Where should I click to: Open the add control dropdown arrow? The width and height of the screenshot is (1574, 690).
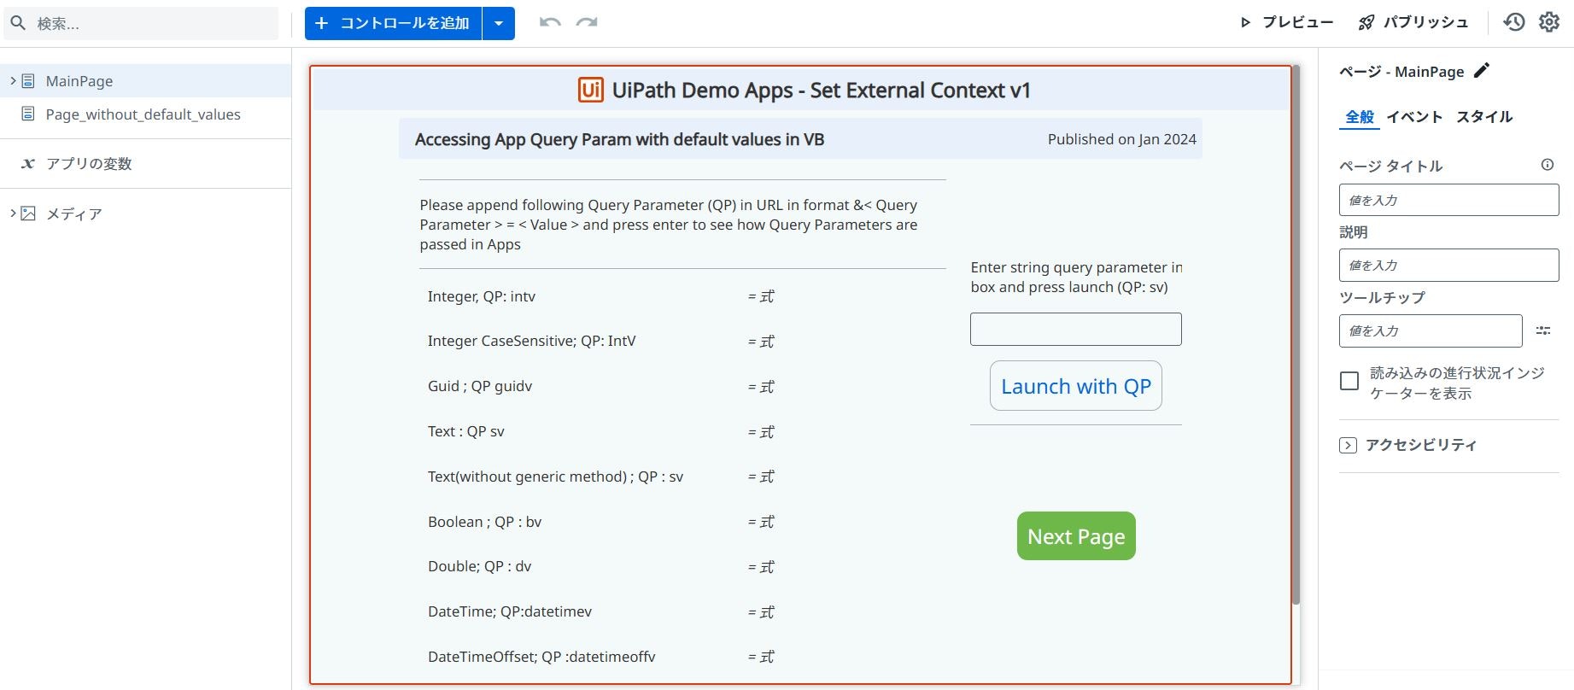click(499, 23)
